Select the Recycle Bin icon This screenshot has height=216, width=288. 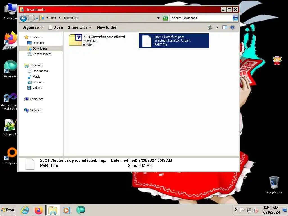tap(274, 185)
